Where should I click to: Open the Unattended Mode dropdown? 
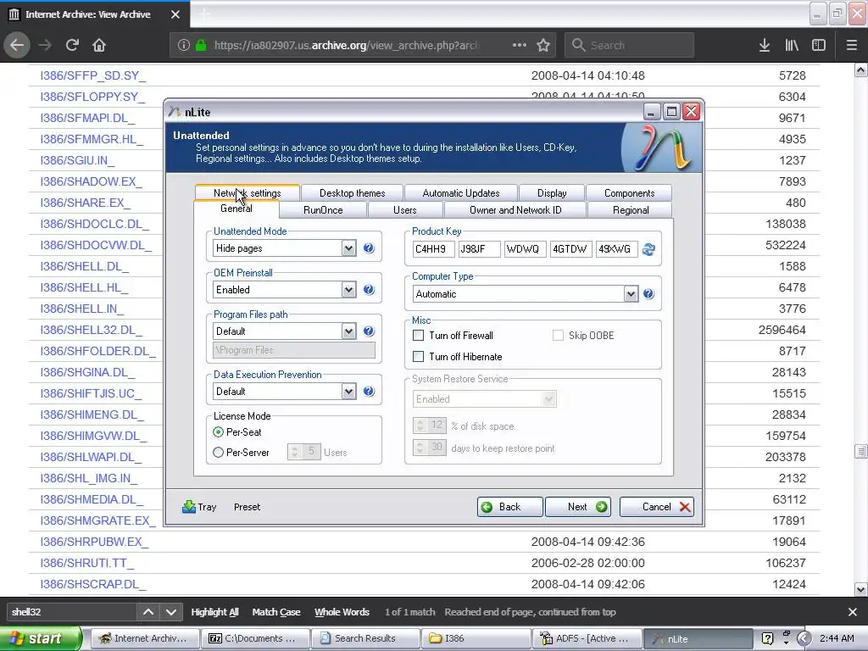(x=348, y=248)
